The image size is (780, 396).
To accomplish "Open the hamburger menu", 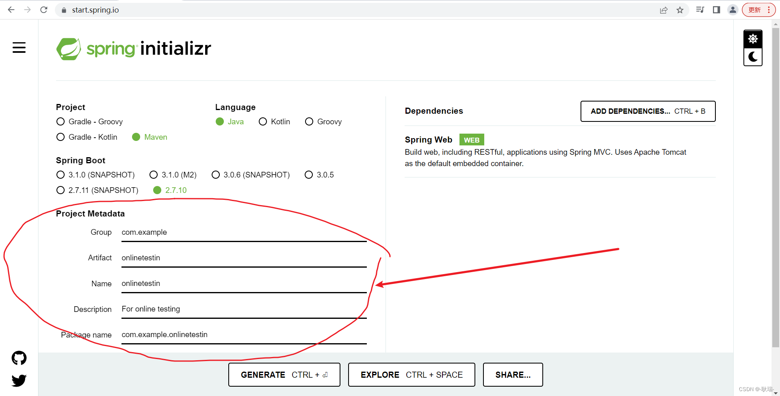I will coord(19,48).
